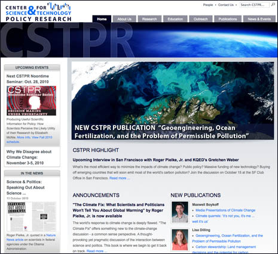Open the Publications tab
This screenshot has height=254, width=278.
[228, 19]
